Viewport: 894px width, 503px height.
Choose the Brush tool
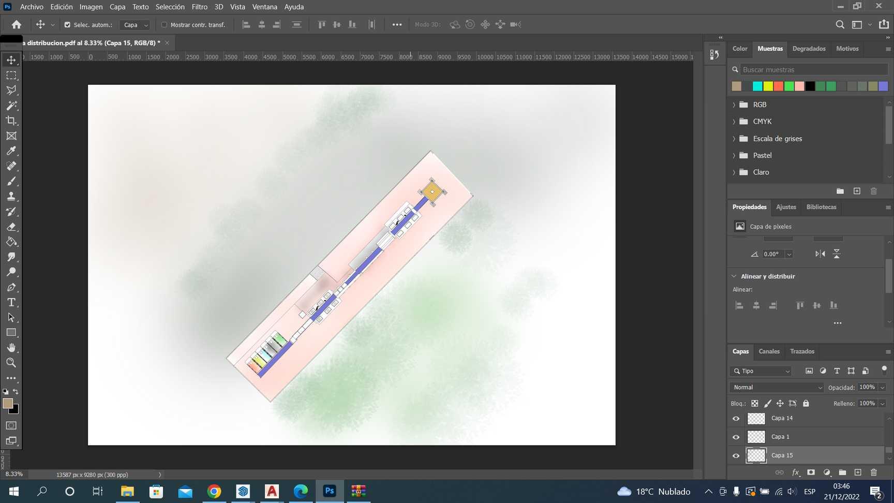11,181
